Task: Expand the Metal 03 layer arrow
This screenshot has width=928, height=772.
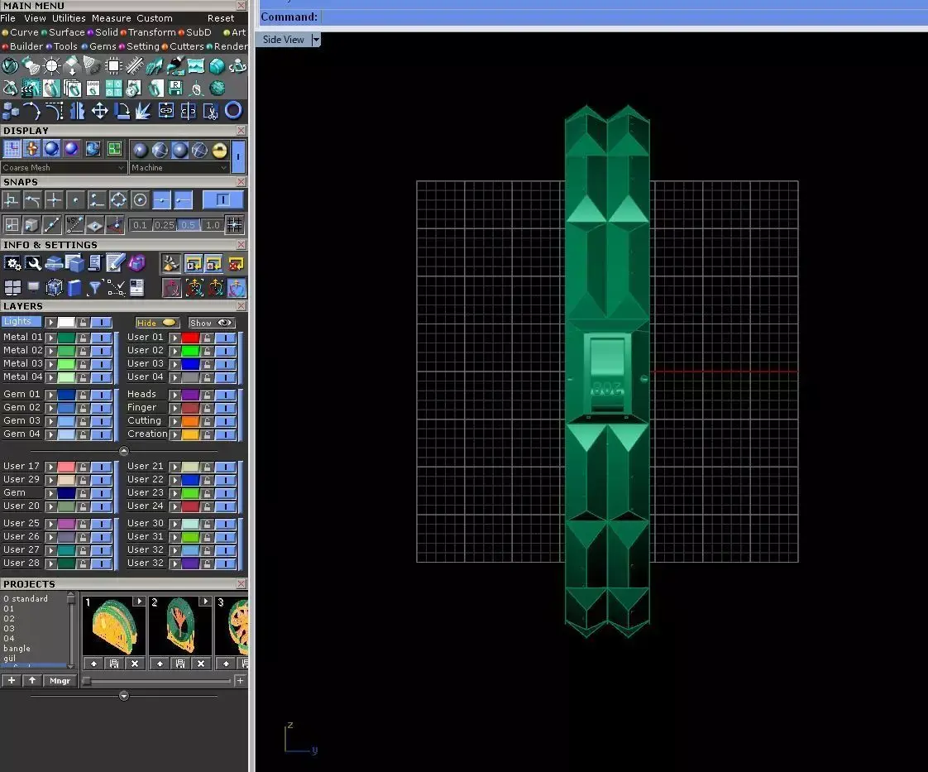Action: coord(51,364)
